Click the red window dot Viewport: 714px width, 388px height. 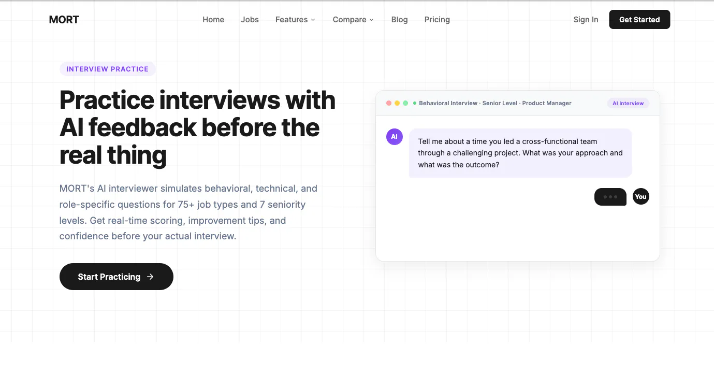[389, 103]
